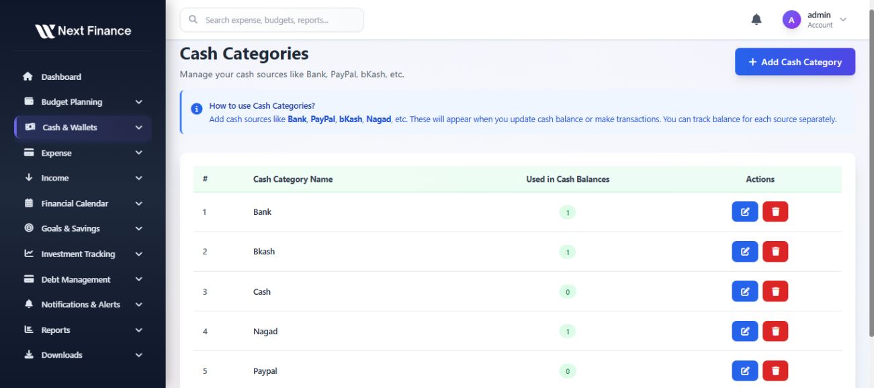
Task: Click the Bank usage count badge
Action: [568, 213]
